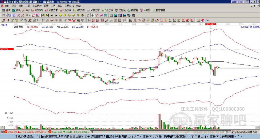
Task: Click the horizontal scrollbar left arrow
Action: point(91,132)
